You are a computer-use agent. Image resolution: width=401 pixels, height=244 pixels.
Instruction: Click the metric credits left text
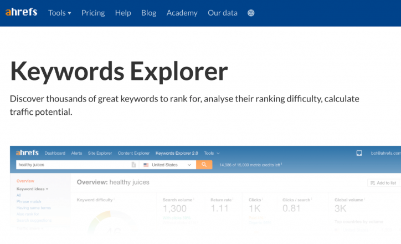tap(250, 165)
